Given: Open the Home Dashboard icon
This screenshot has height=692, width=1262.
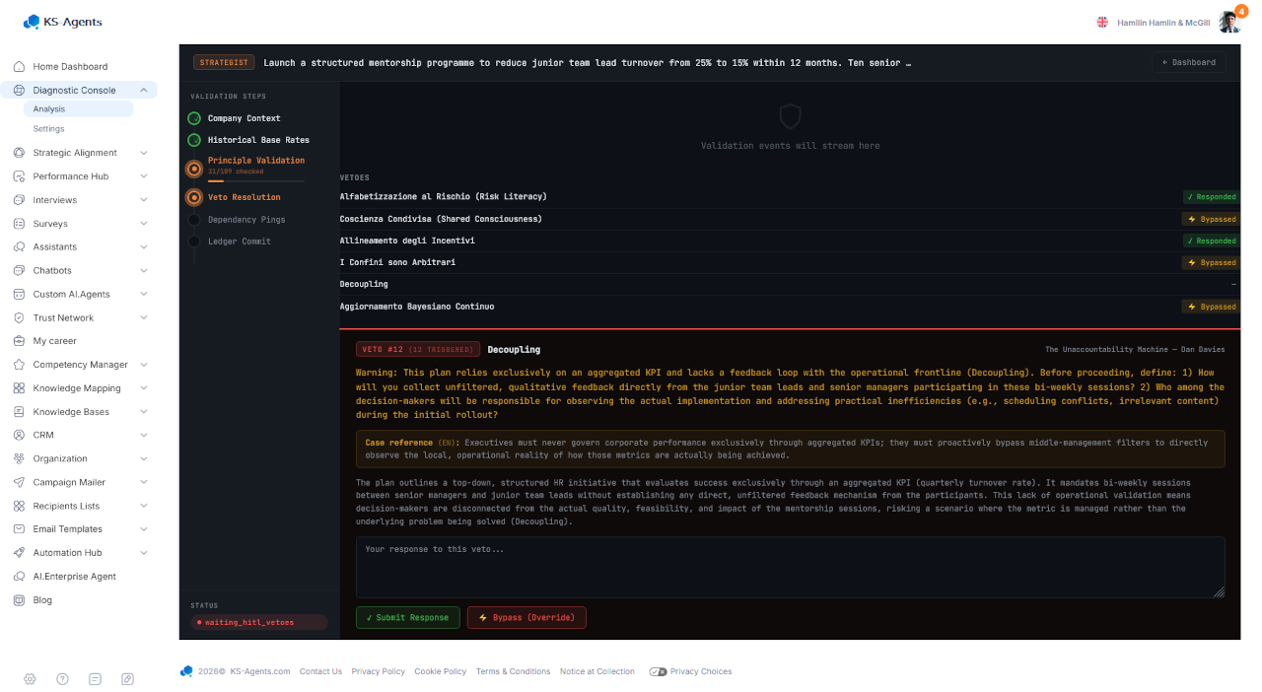Looking at the screenshot, I should click(19, 67).
